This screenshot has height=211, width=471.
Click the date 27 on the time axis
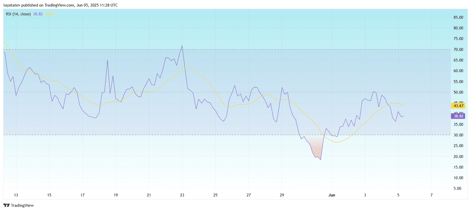click(x=249, y=195)
